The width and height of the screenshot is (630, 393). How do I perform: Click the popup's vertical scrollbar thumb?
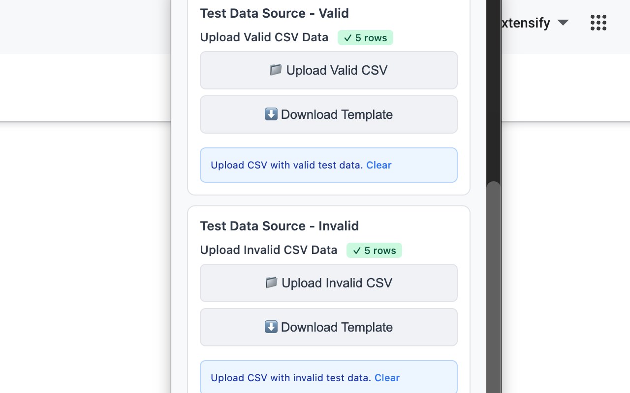494,285
